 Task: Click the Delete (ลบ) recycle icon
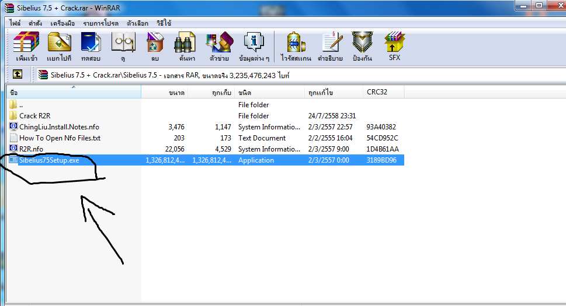coord(155,42)
